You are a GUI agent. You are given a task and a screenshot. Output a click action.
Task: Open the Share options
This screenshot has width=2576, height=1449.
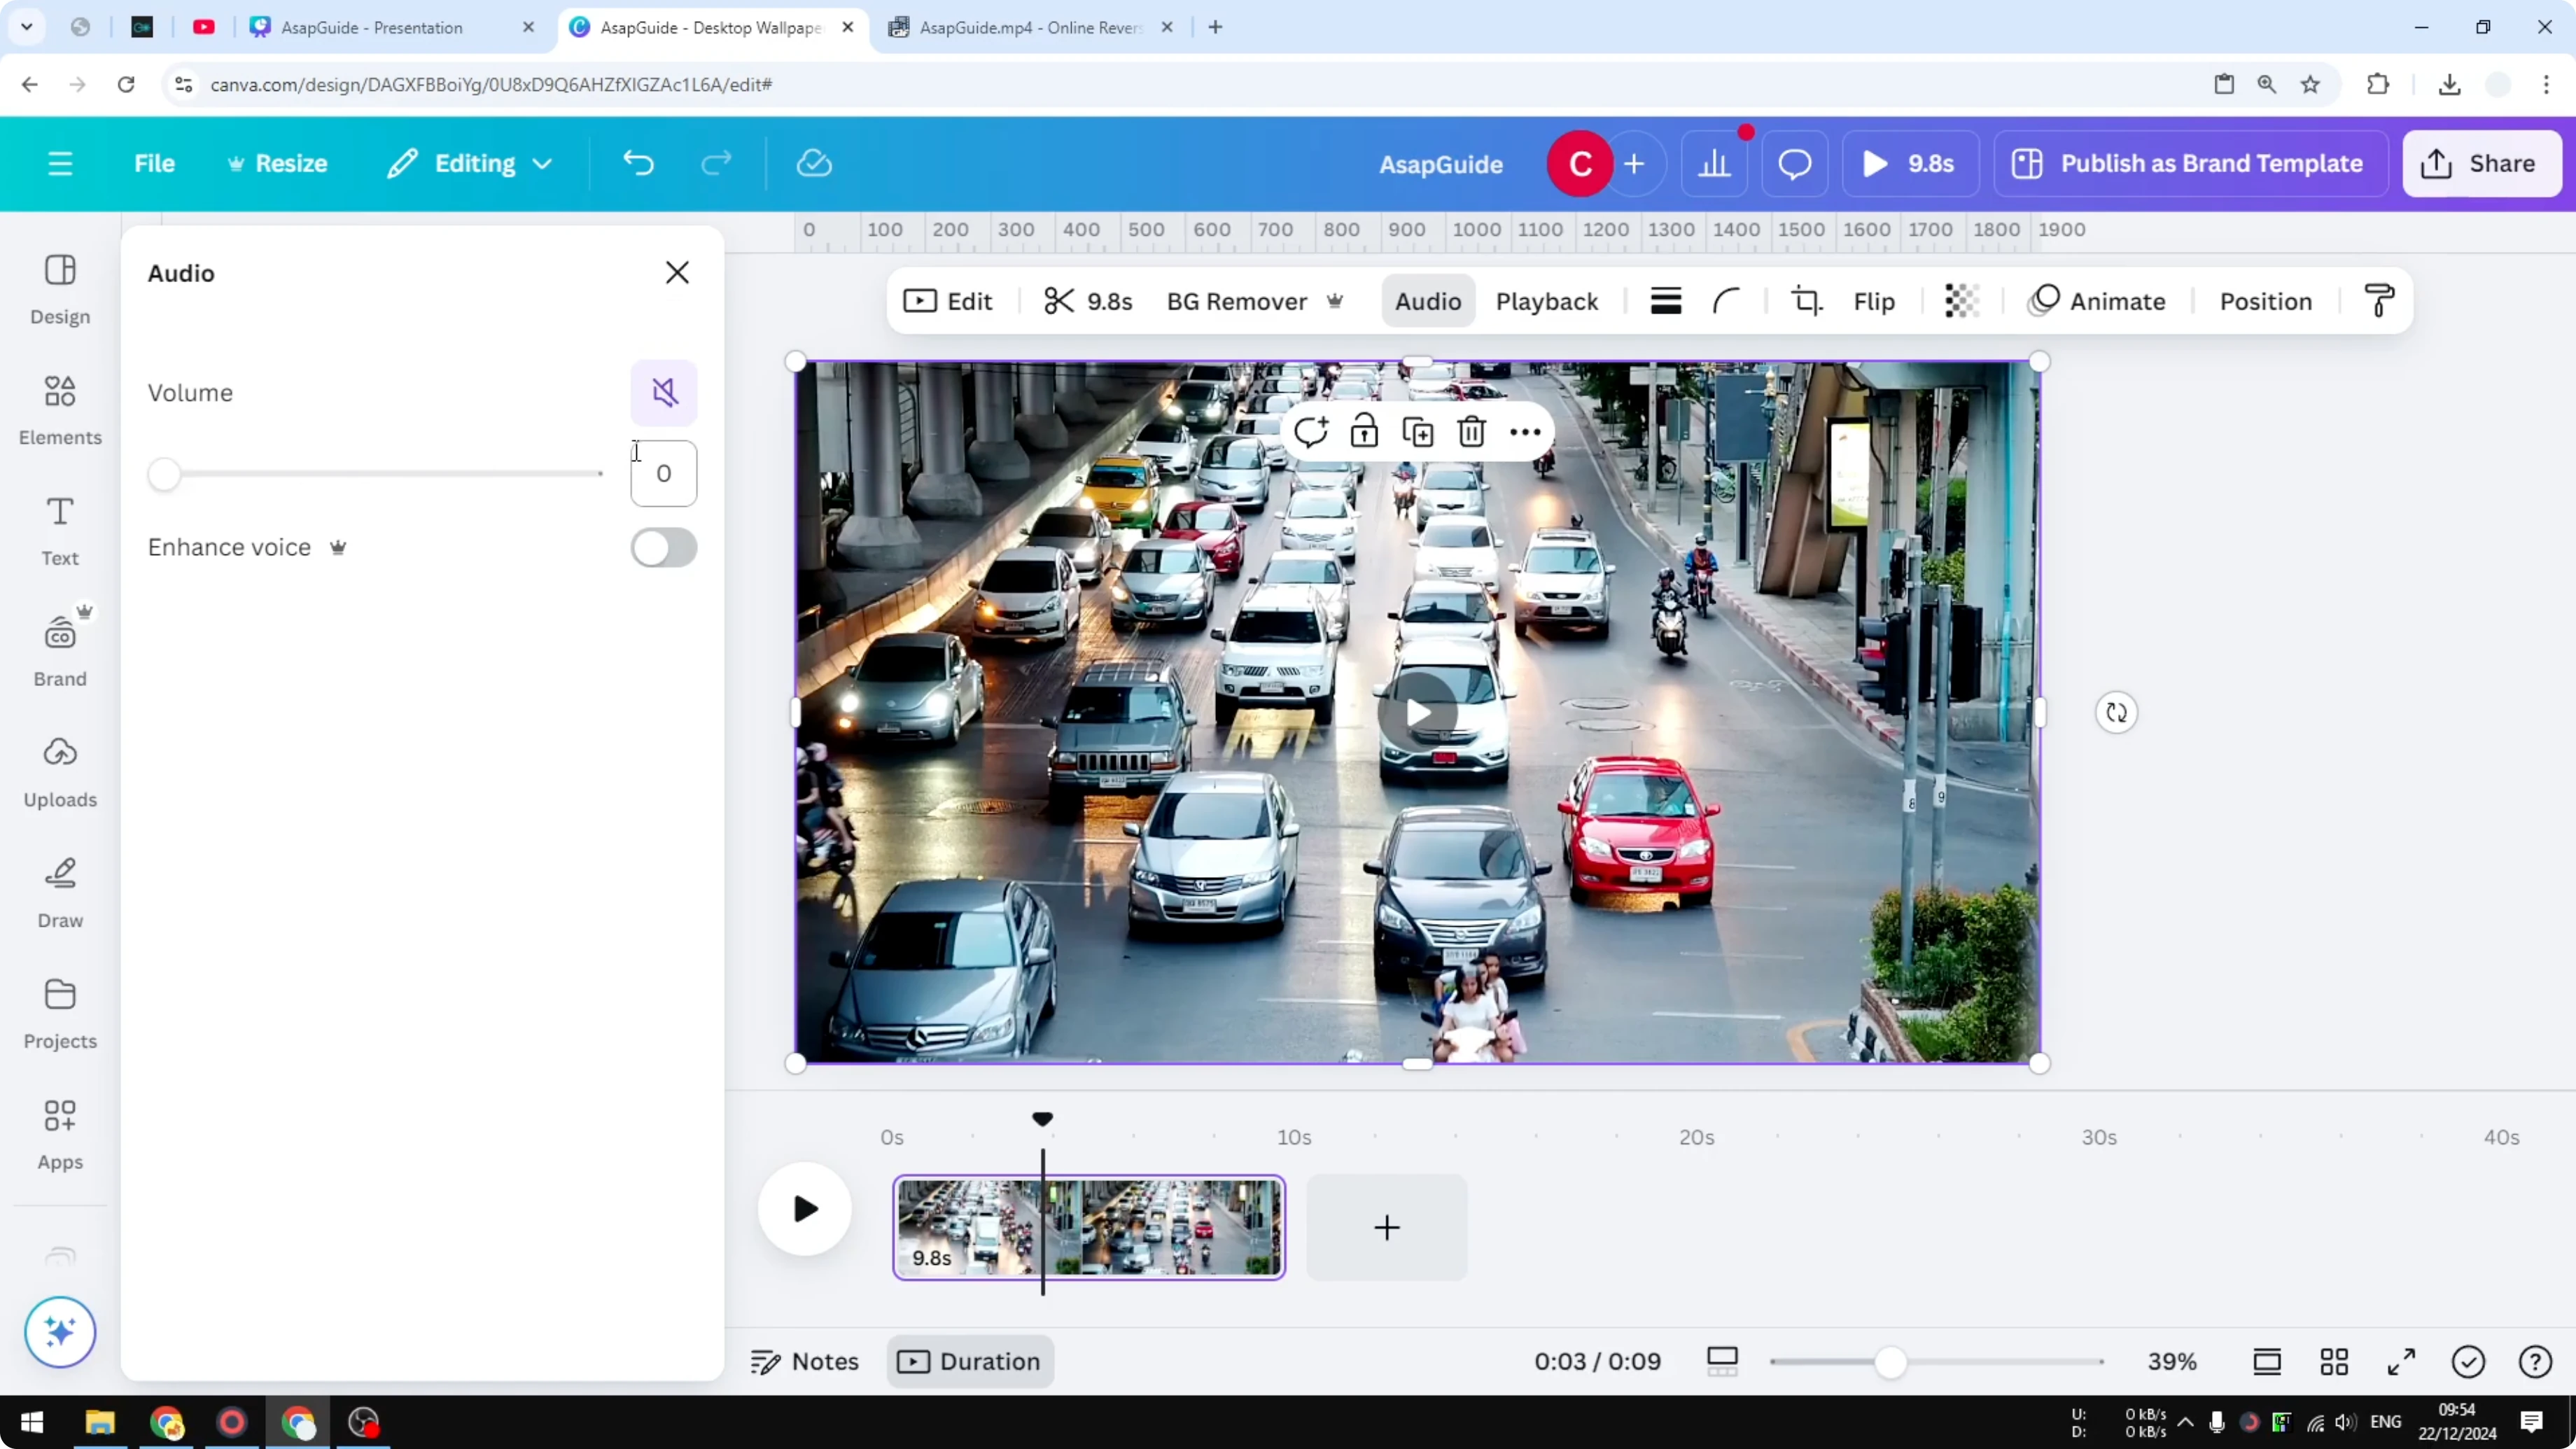coord(2481,163)
